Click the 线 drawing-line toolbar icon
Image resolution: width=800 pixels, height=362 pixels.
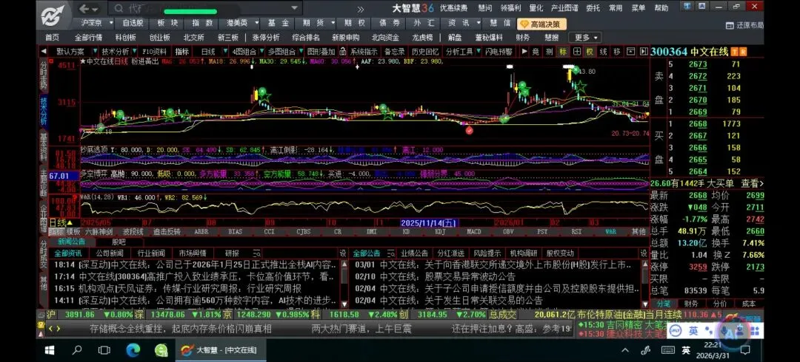tap(603, 52)
